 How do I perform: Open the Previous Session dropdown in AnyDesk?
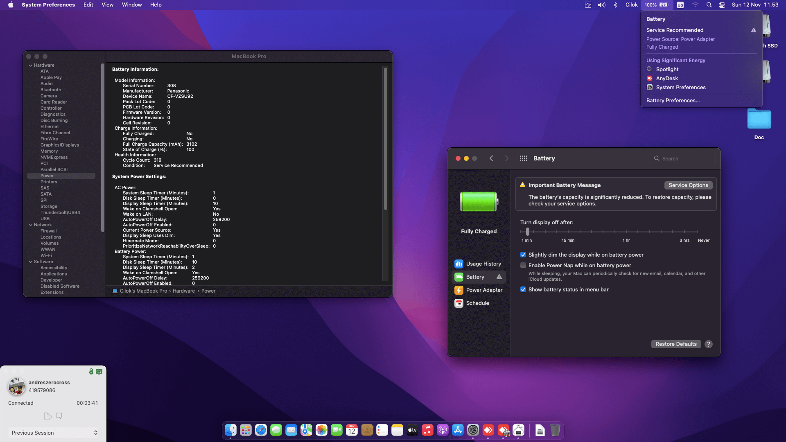(54, 433)
